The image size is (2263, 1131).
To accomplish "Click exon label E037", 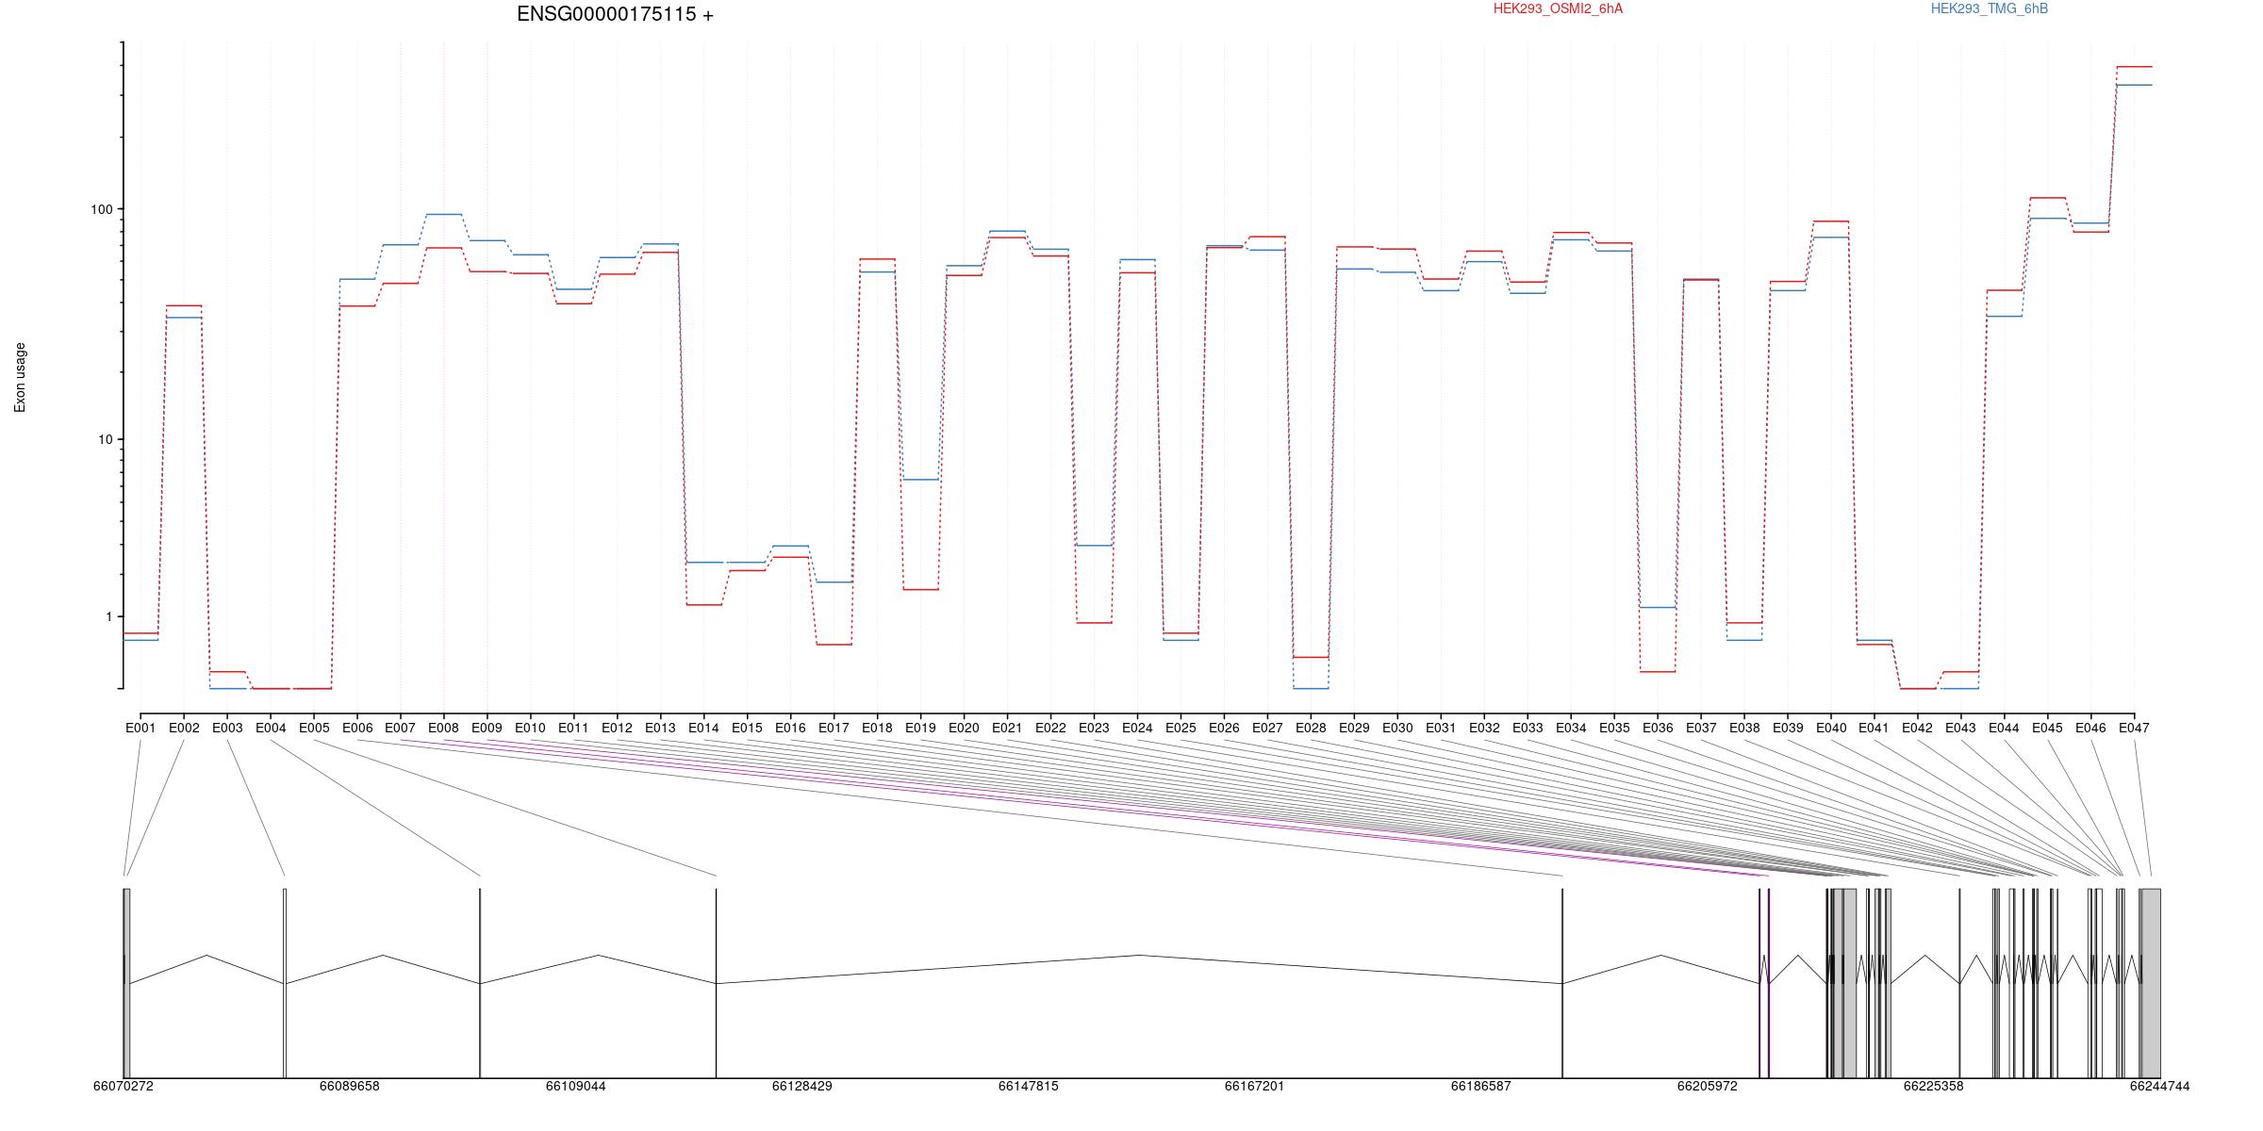I will click(1702, 728).
